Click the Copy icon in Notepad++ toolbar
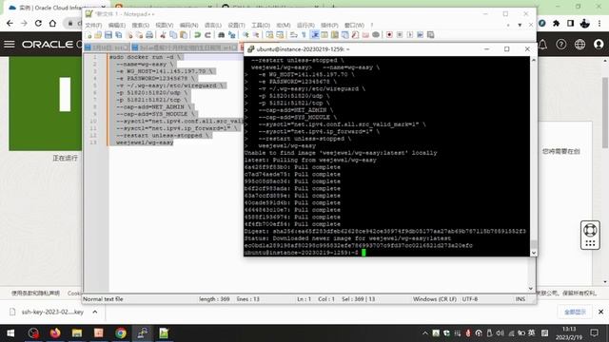This screenshot has width=609, height=342. point(173,35)
